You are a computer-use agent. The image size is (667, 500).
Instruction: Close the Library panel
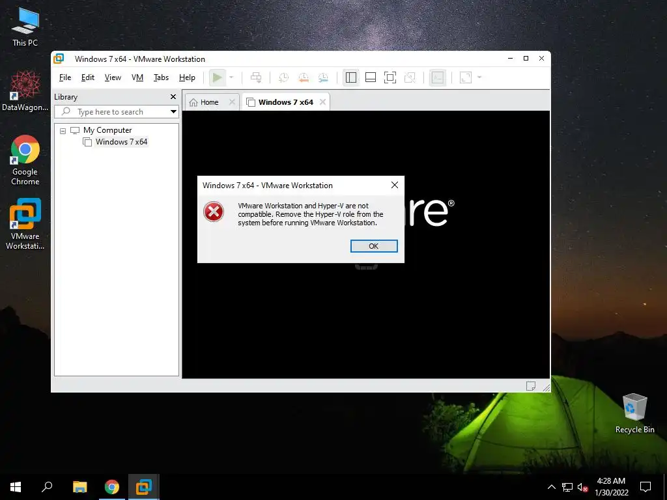pos(173,97)
